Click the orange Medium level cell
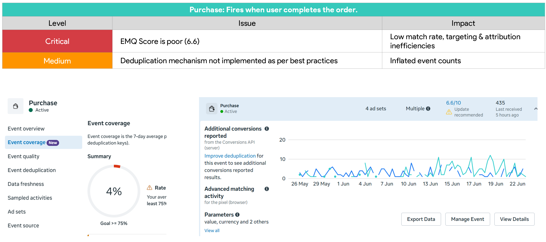Screen dimensions: 546x242 point(57,61)
